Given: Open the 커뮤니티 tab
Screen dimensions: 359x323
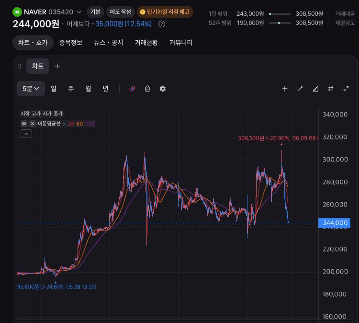Looking at the screenshot, I should pyautogui.click(x=181, y=42).
